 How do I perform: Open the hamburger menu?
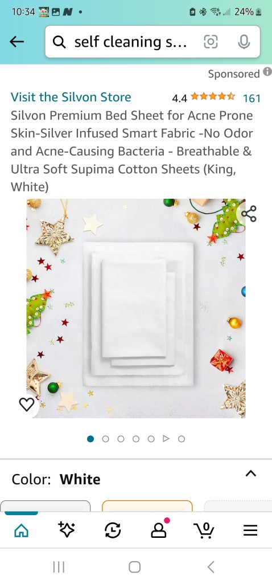[250, 530]
